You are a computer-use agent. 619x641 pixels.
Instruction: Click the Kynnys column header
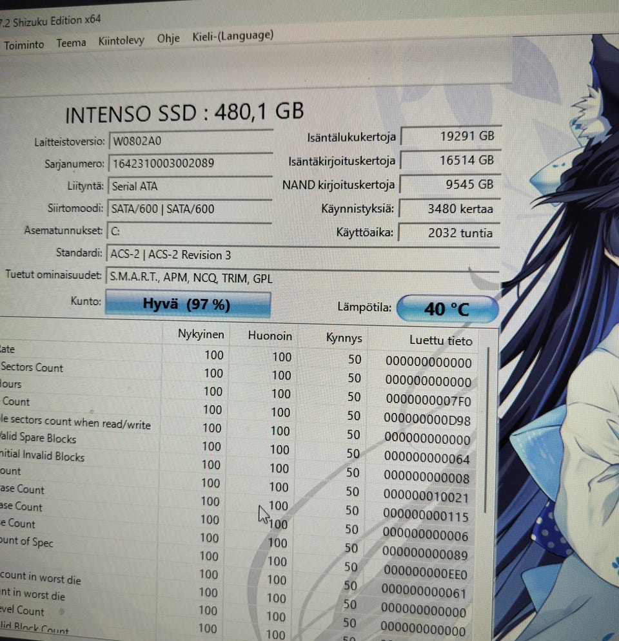pos(344,338)
